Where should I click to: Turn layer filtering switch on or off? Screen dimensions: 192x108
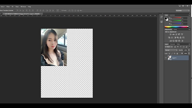point(189,47)
